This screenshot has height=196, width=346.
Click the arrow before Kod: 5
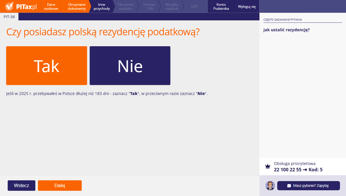[x=306, y=170]
